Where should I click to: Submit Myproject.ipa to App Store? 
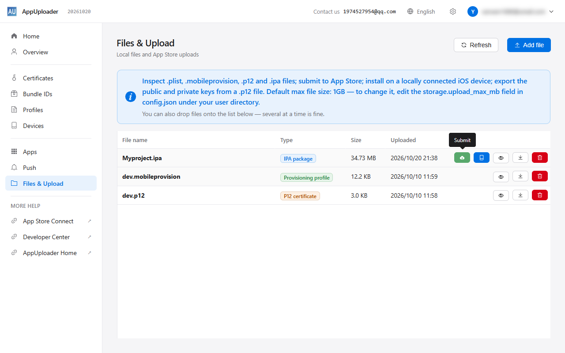[x=462, y=158]
